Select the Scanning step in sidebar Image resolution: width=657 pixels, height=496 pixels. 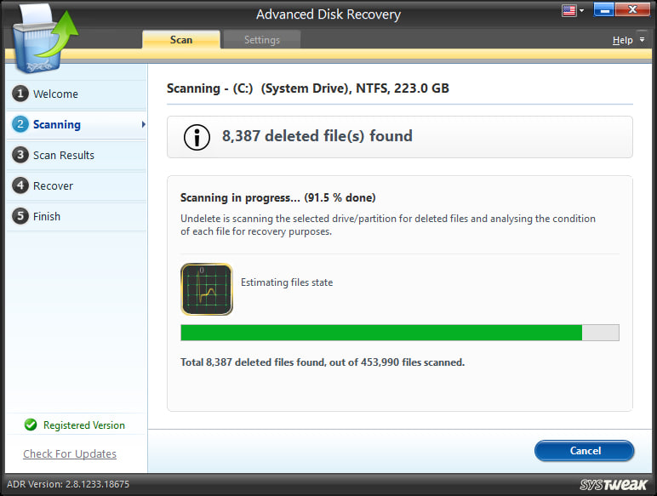coord(77,124)
